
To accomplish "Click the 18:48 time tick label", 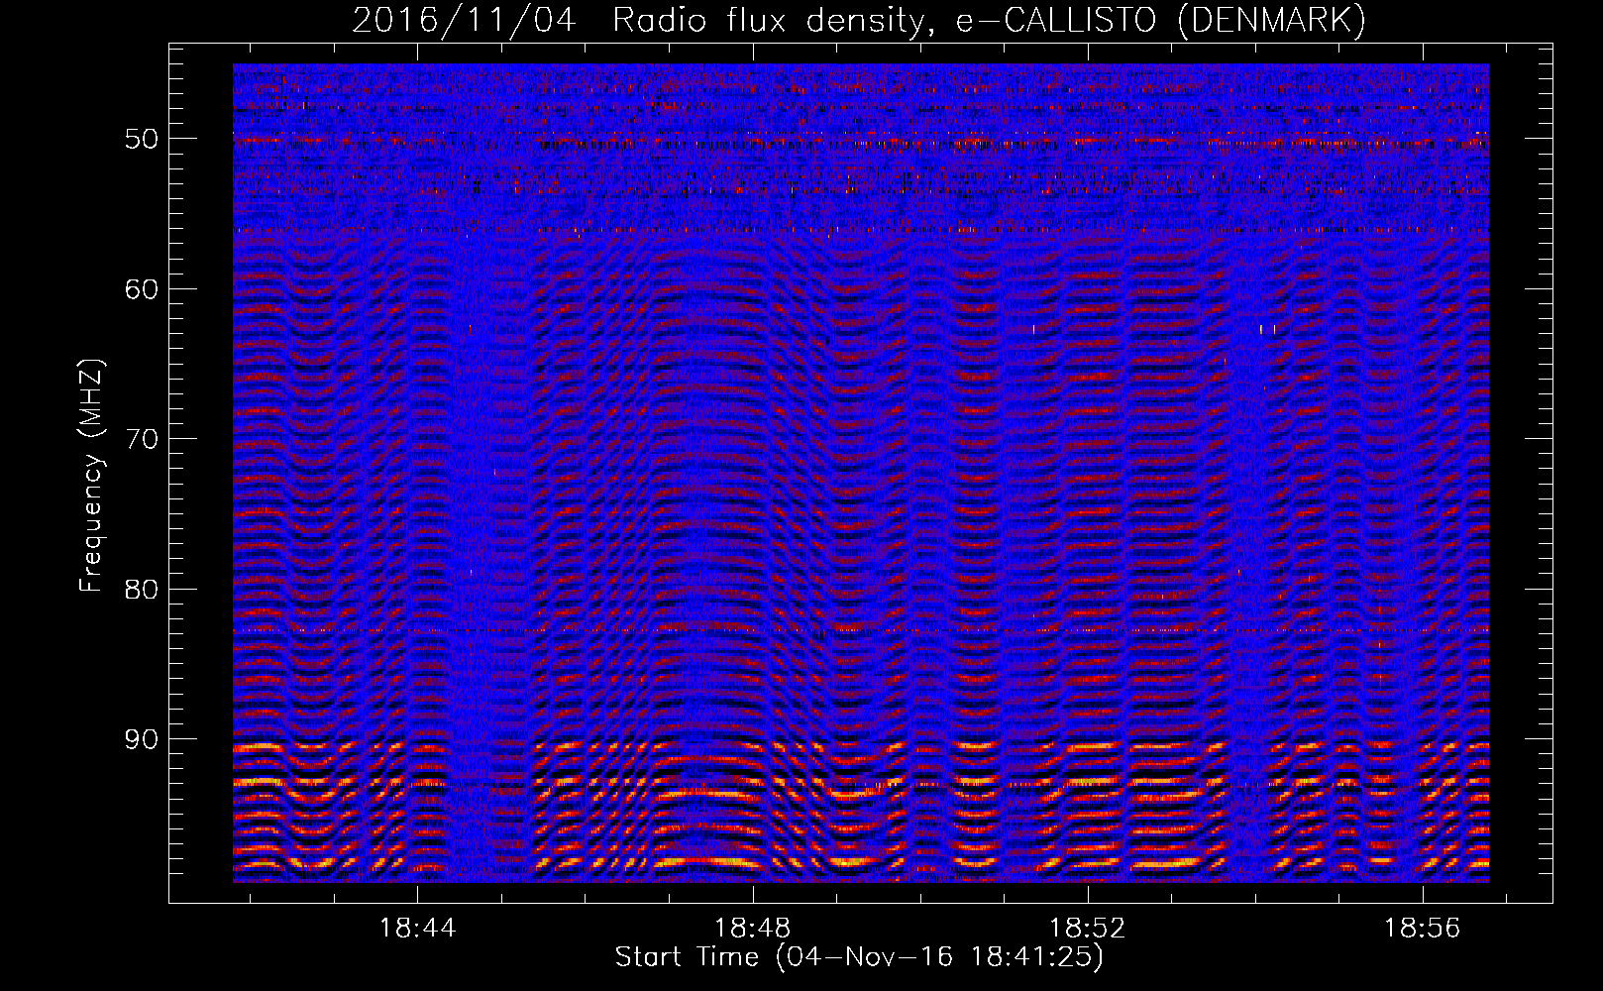I will (x=753, y=929).
